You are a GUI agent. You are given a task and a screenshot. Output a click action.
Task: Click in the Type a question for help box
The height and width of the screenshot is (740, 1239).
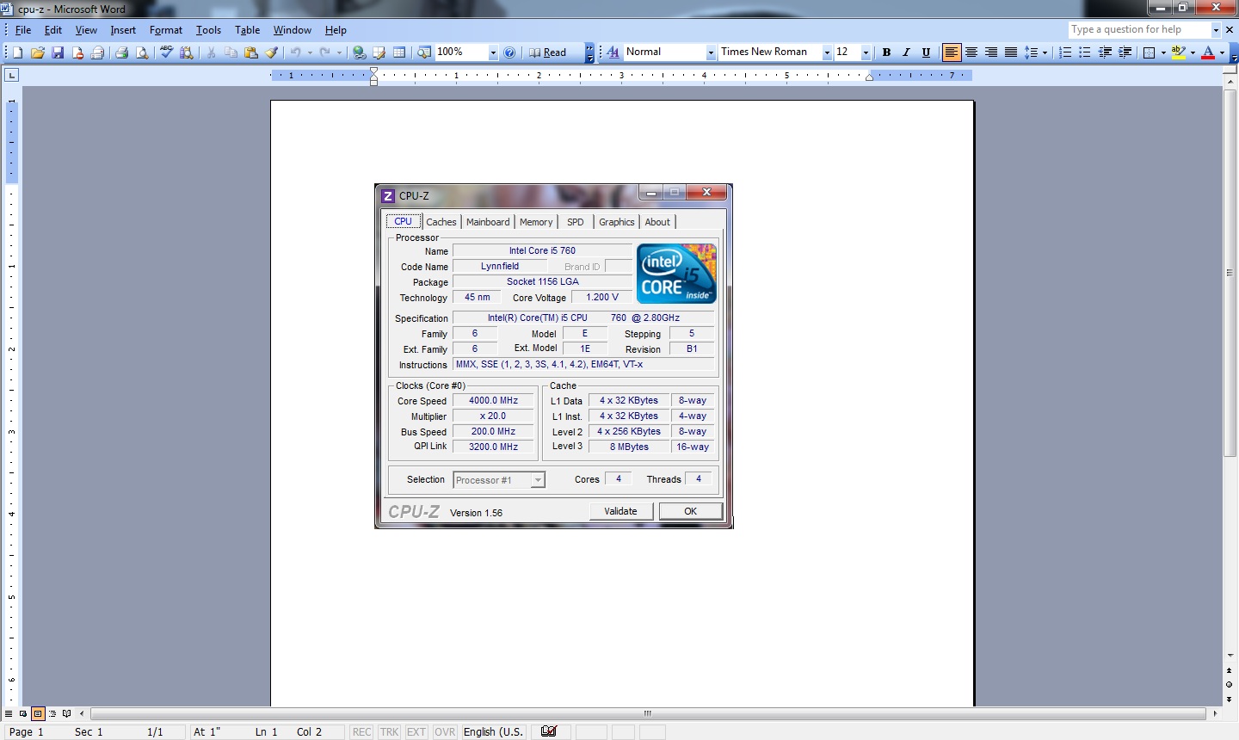(x=1138, y=30)
